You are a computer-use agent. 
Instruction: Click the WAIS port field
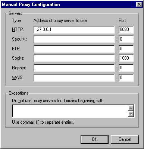click(x=126, y=77)
